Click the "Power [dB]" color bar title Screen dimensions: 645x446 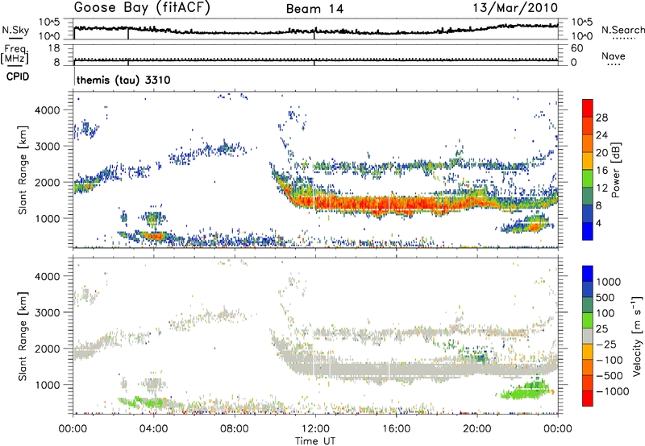[615, 170]
